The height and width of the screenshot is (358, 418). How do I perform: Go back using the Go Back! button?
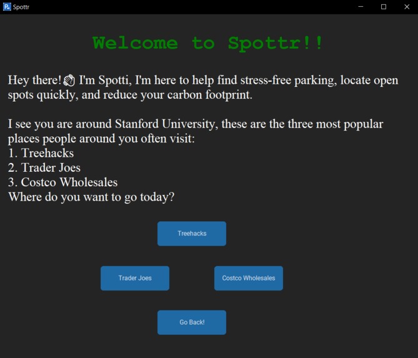[192, 322]
